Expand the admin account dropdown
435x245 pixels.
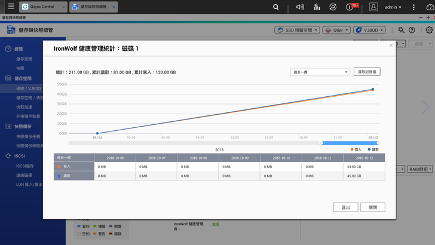click(393, 7)
